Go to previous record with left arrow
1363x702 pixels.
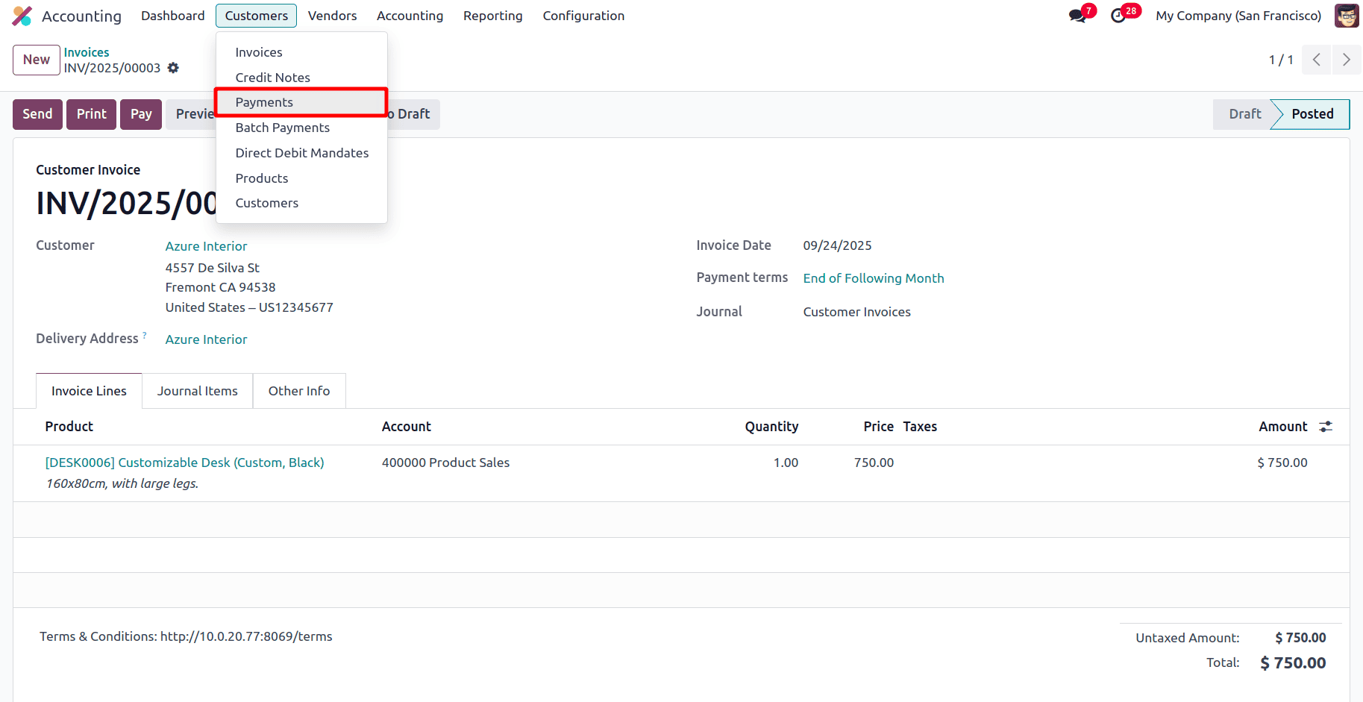click(x=1317, y=60)
